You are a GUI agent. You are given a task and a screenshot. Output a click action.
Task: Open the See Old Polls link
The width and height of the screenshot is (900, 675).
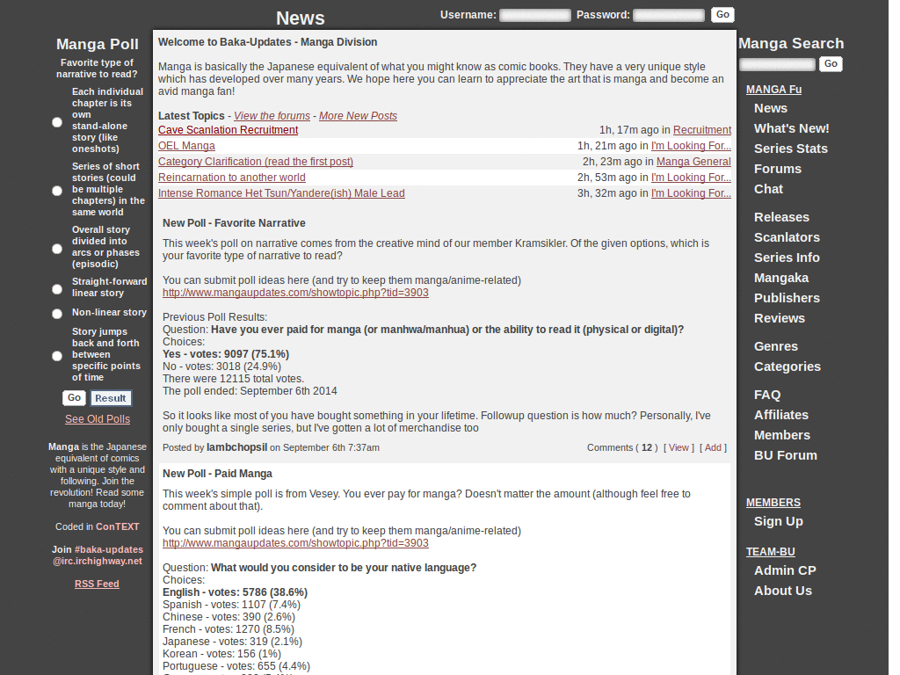pyautogui.click(x=98, y=419)
